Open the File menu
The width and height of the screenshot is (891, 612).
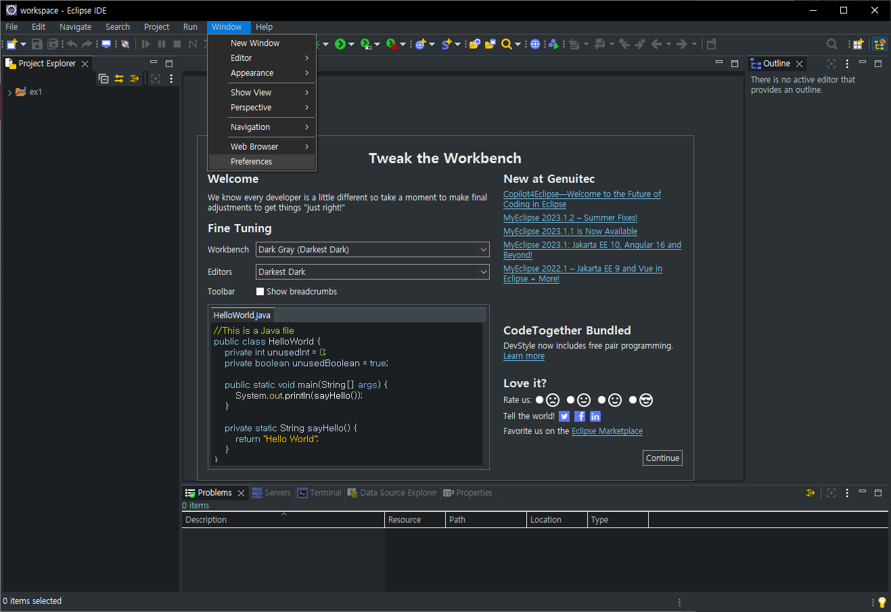(12, 27)
